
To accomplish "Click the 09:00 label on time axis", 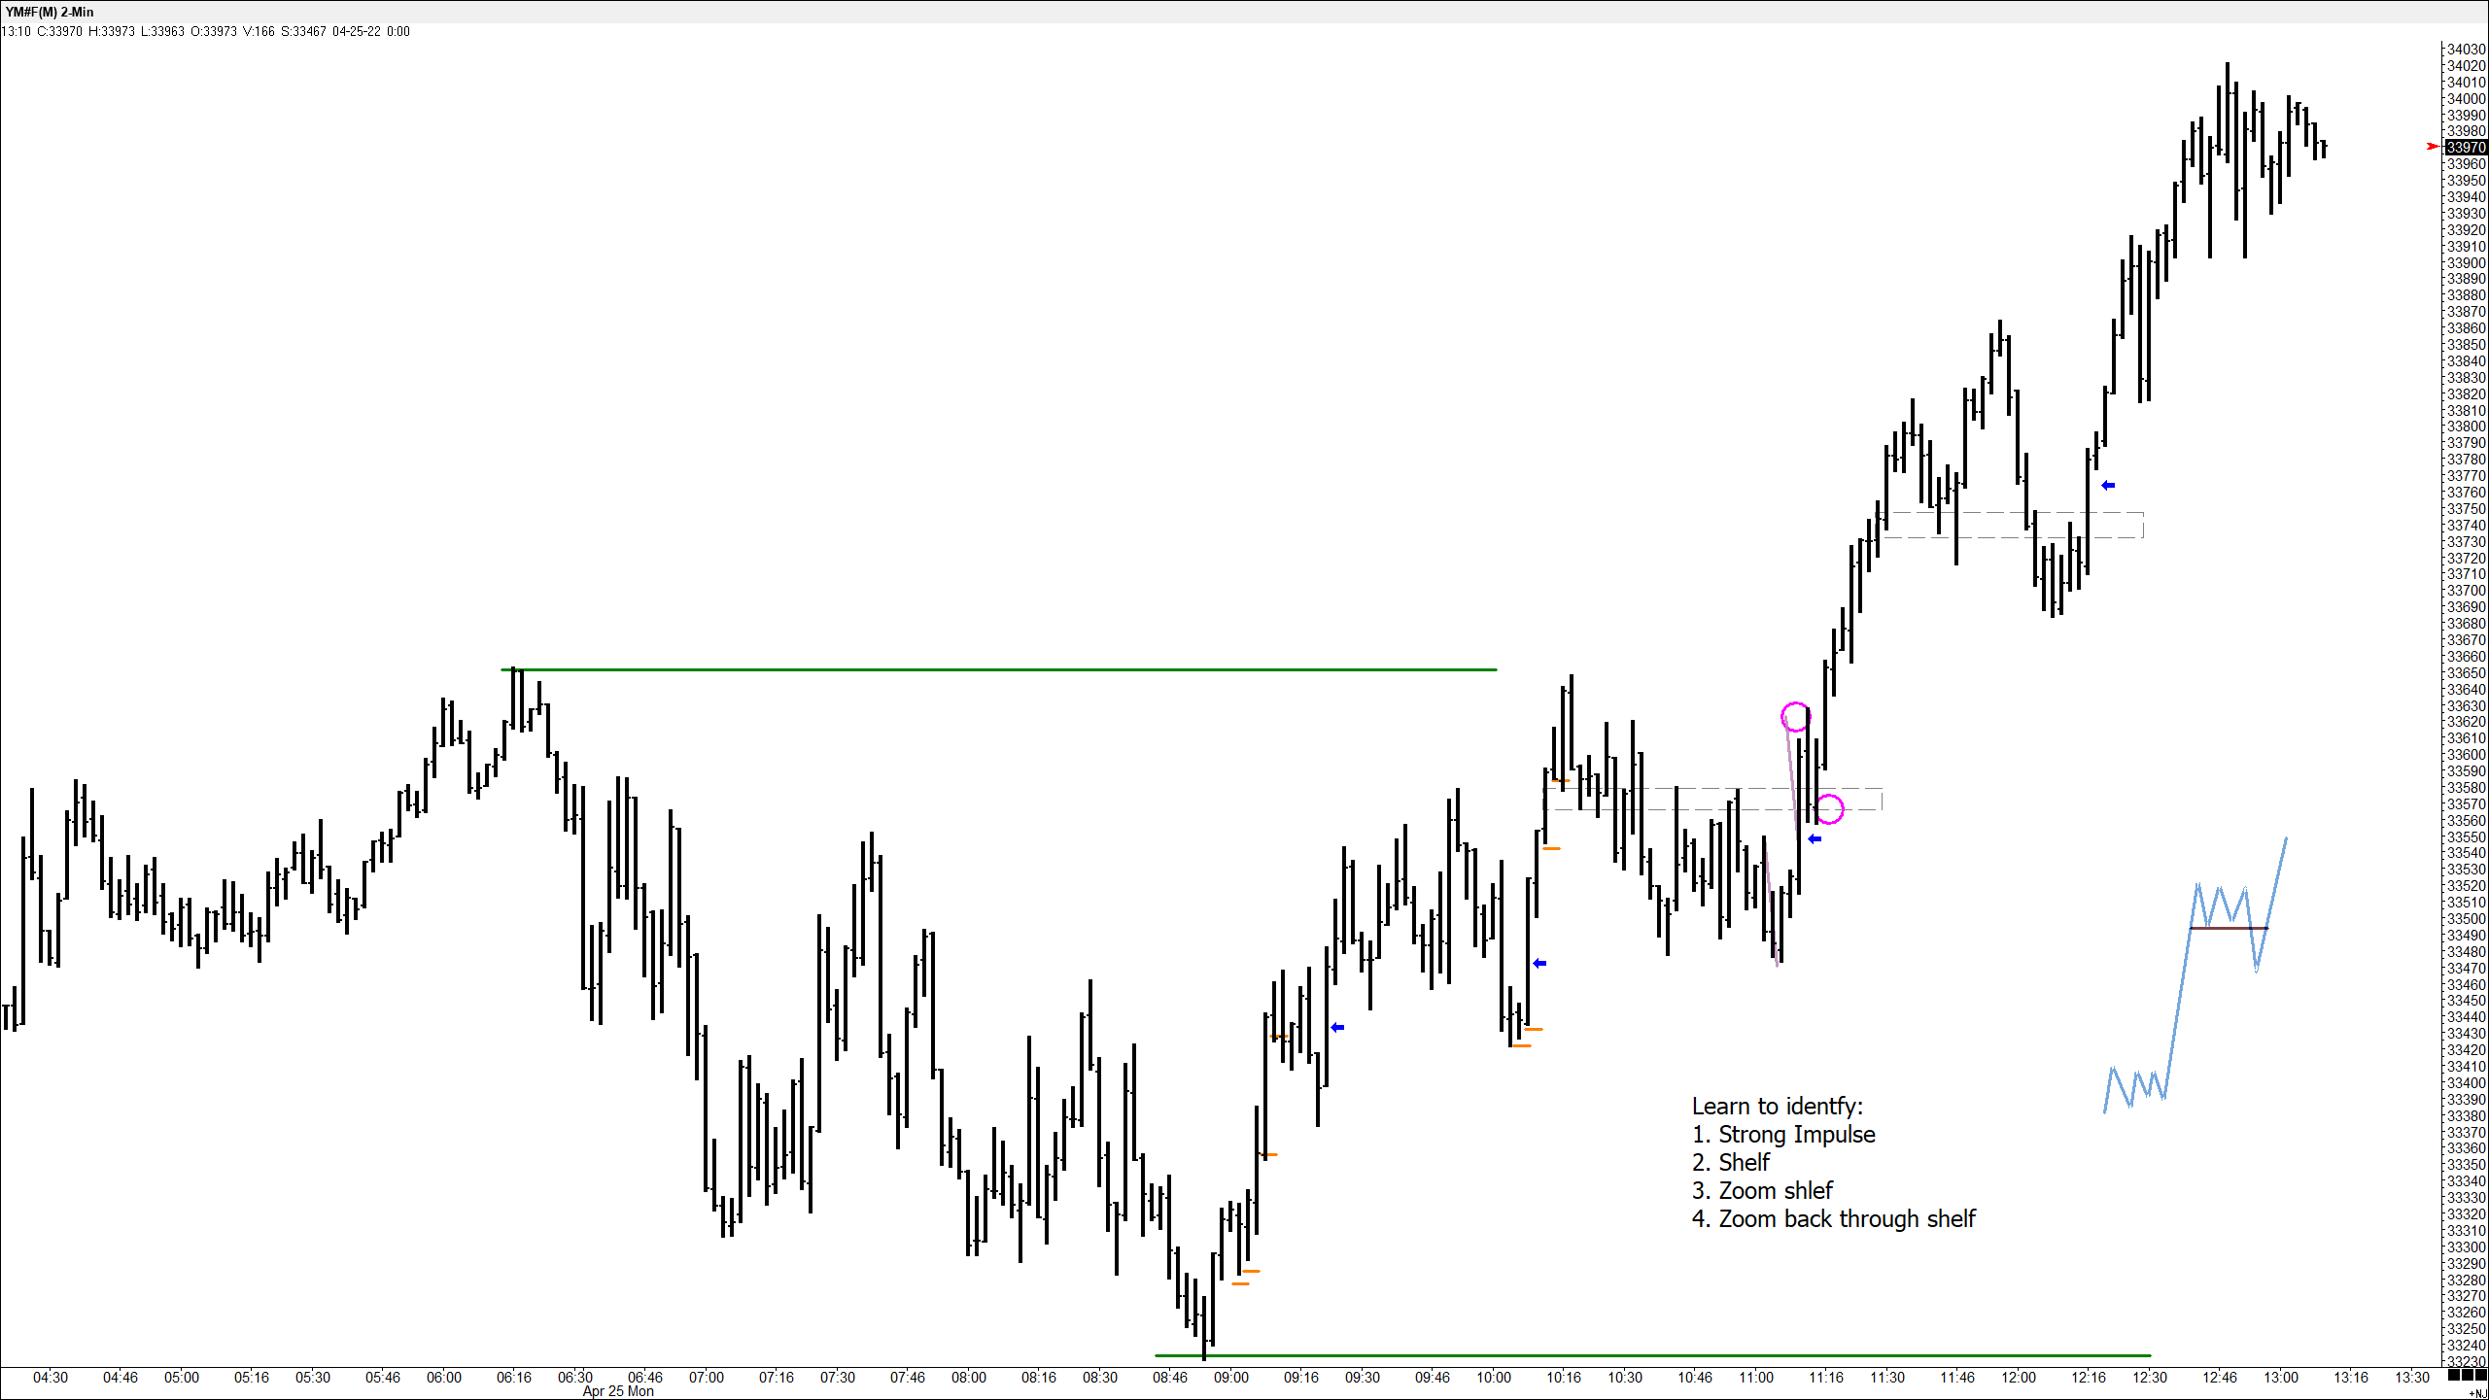I will [1230, 1377].
